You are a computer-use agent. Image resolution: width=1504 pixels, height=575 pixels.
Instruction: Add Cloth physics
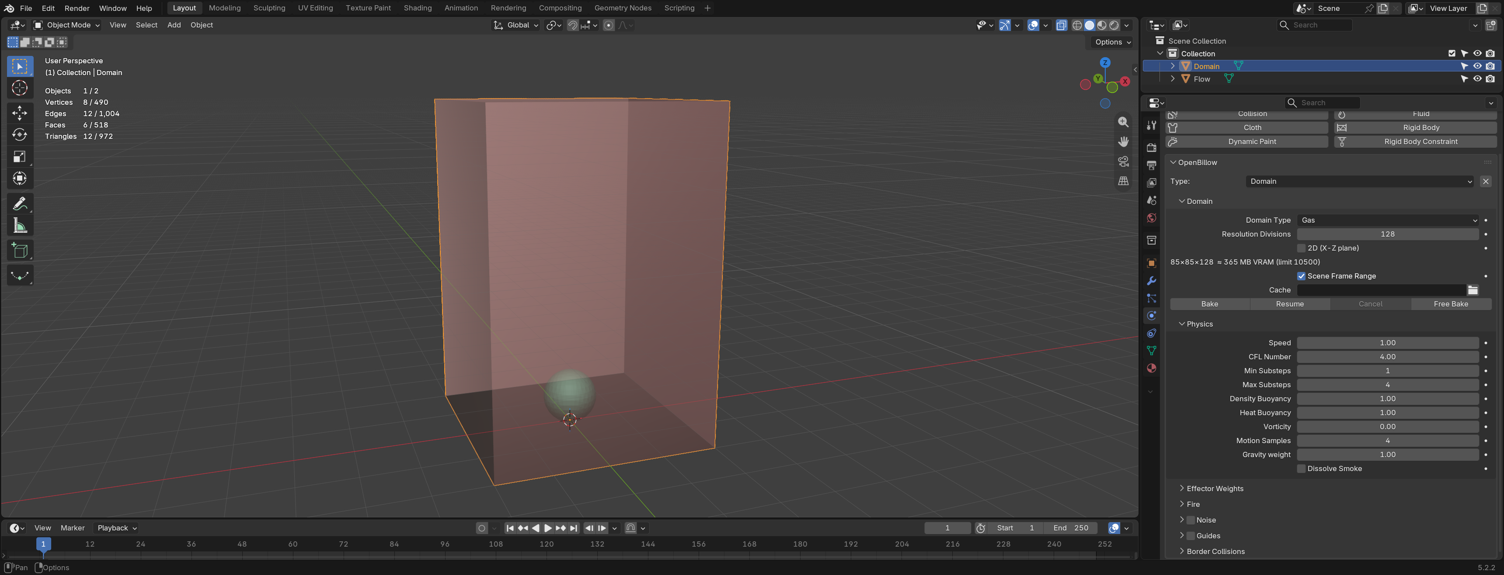click(1246, 128)
